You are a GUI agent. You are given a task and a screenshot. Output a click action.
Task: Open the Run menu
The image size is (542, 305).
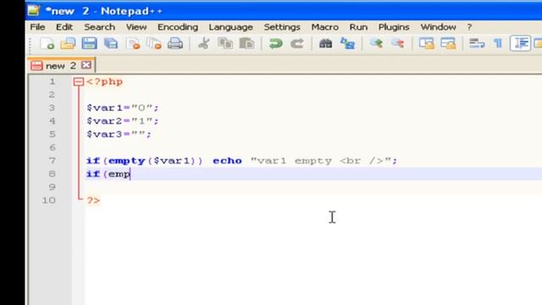click(x=358, y=27)
